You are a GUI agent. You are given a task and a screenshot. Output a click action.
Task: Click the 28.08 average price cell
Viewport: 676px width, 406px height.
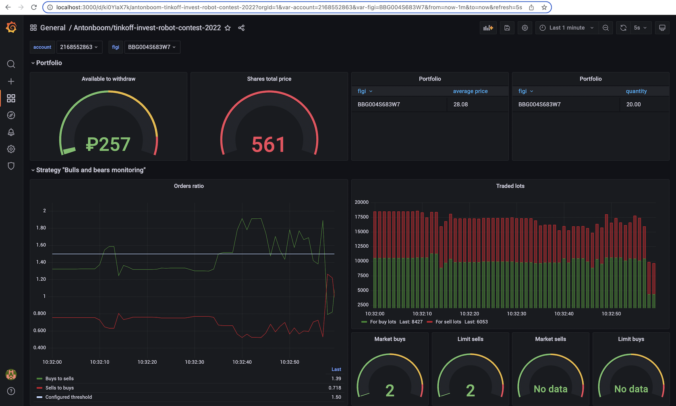tap(478, 104)
